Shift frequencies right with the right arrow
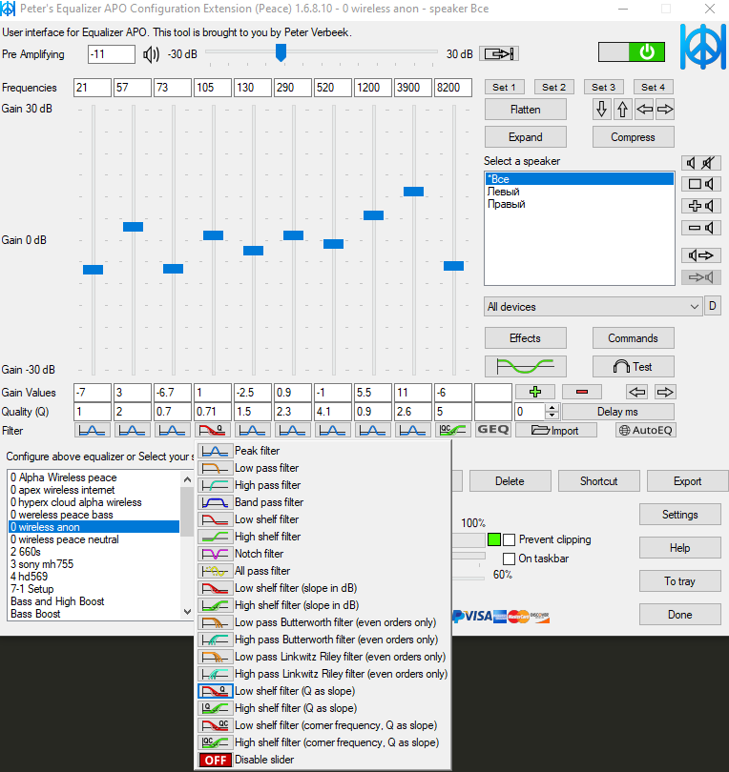Image resolution: width=729 pixels, height=772 pixels. [x=665, y=110]
